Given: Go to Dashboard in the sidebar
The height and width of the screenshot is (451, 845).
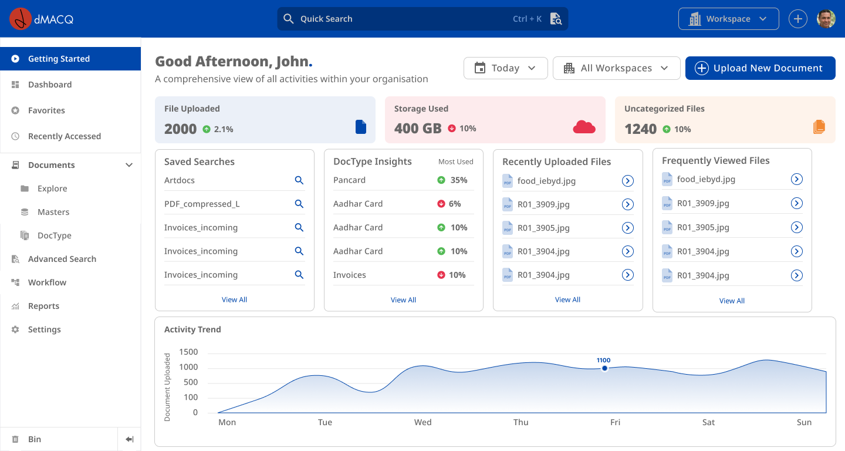Looking at the screenshot, I should 50,85.
